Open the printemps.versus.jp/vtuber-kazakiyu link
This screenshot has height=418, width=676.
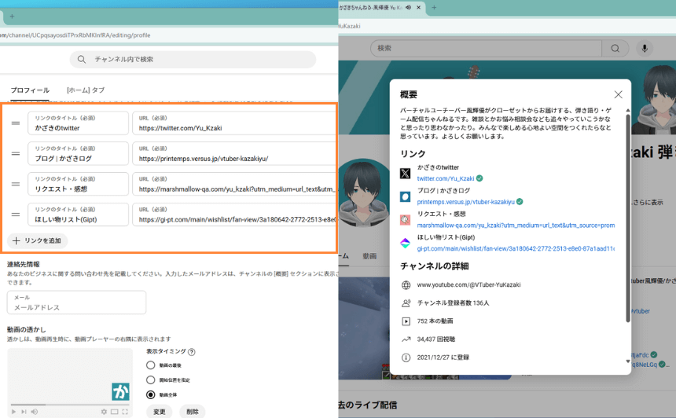pyautogui.click(x=465, y=202)
